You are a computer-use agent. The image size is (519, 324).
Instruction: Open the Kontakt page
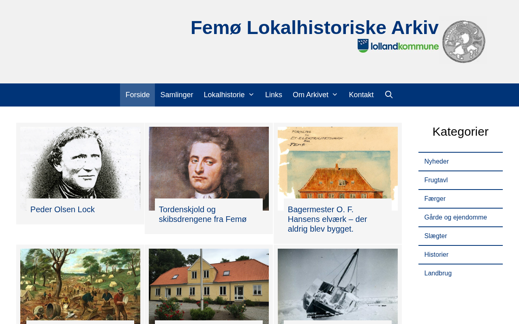pyautogui.click(x=361, y=95)
